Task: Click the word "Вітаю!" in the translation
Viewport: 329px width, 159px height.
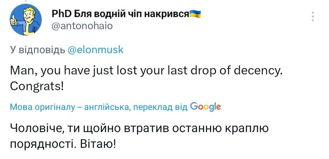Action: [x=97, y=143]
